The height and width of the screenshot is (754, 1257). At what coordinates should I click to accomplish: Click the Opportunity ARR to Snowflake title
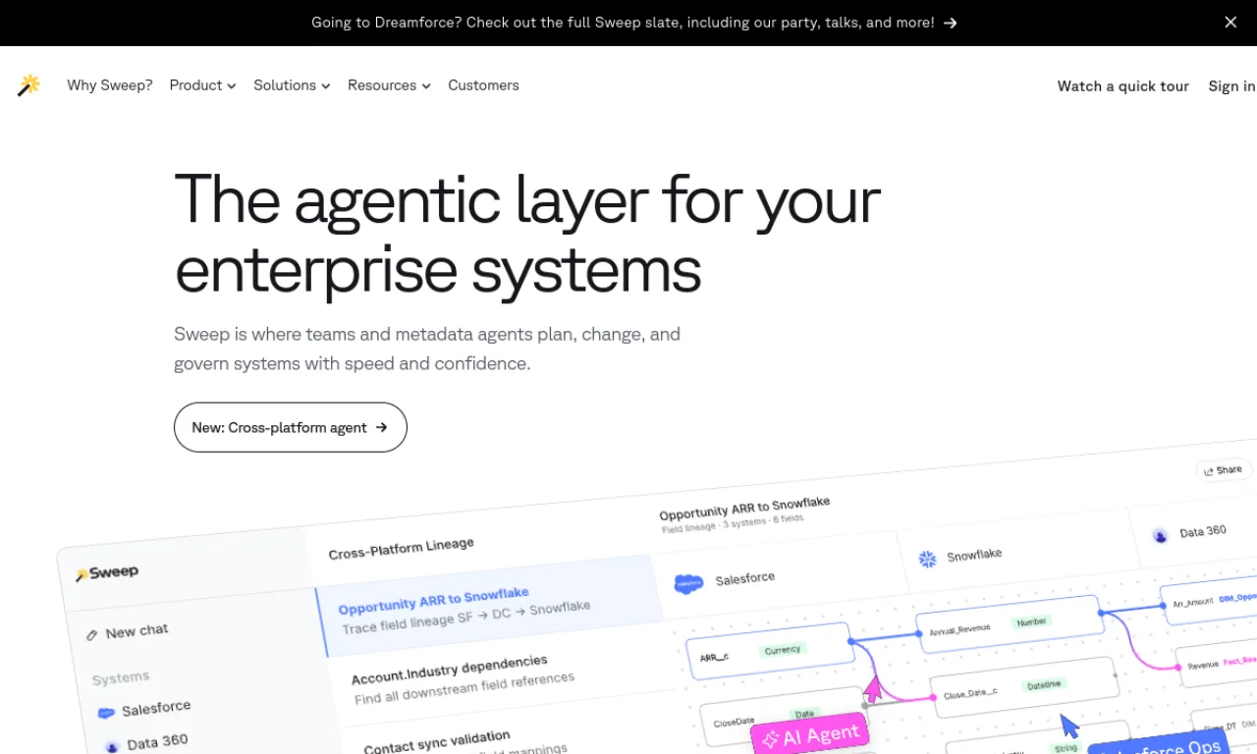click(744, 509)
